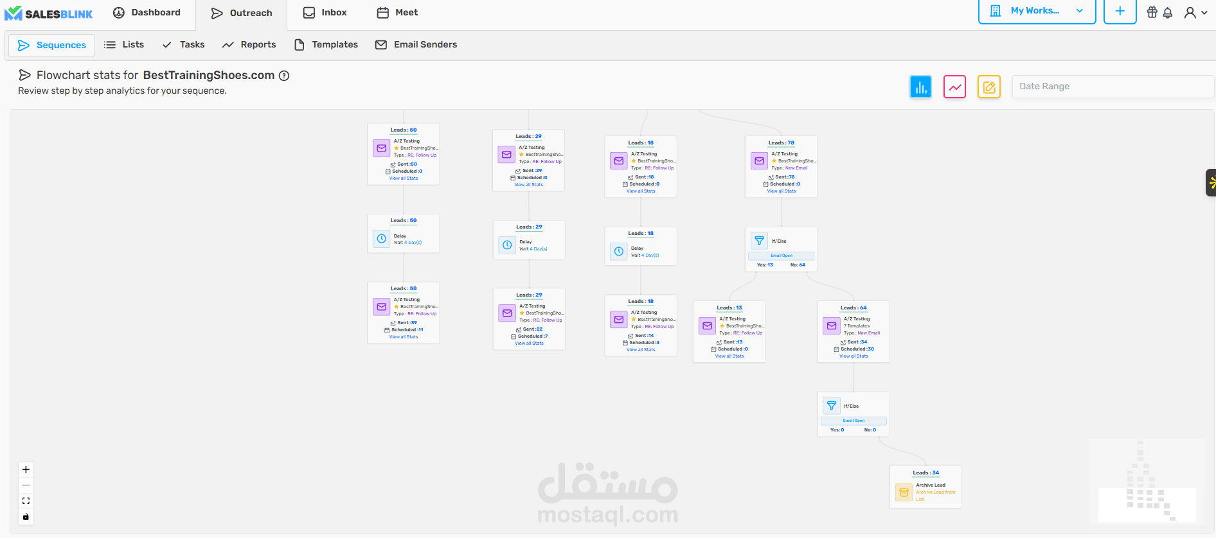The height and width of the screenshot is (538, 1216).
Task: Click the Date Range field
Action: 1113,87
